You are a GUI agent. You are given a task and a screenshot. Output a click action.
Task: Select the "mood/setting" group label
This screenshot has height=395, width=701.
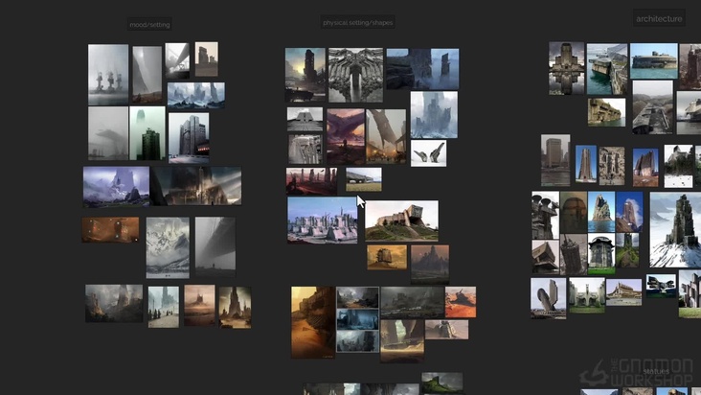(x=149, y=25)
